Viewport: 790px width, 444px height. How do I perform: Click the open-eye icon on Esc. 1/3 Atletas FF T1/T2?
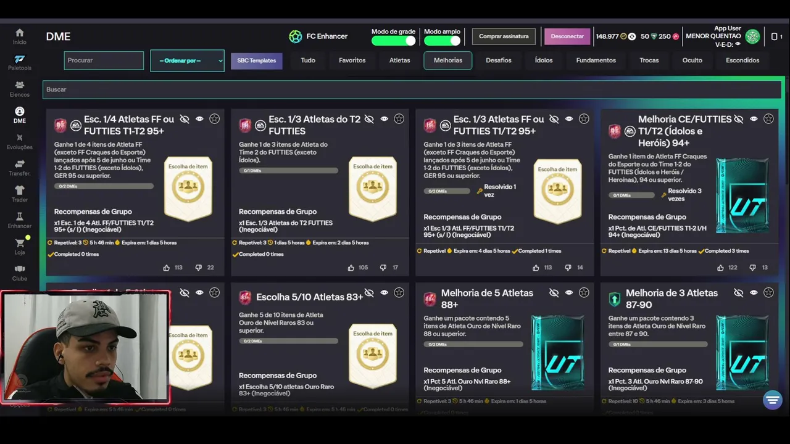point(569,119)
